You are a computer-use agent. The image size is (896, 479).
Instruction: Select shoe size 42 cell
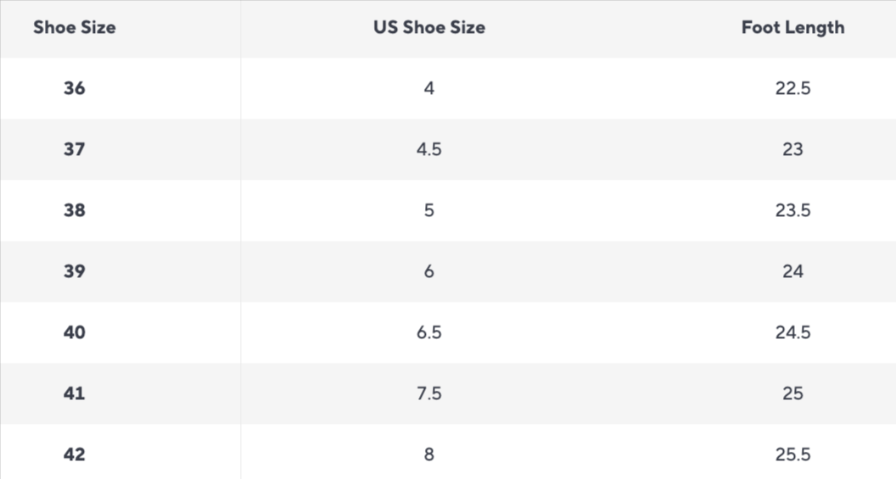pyautogui.click(x=75, y=454)
